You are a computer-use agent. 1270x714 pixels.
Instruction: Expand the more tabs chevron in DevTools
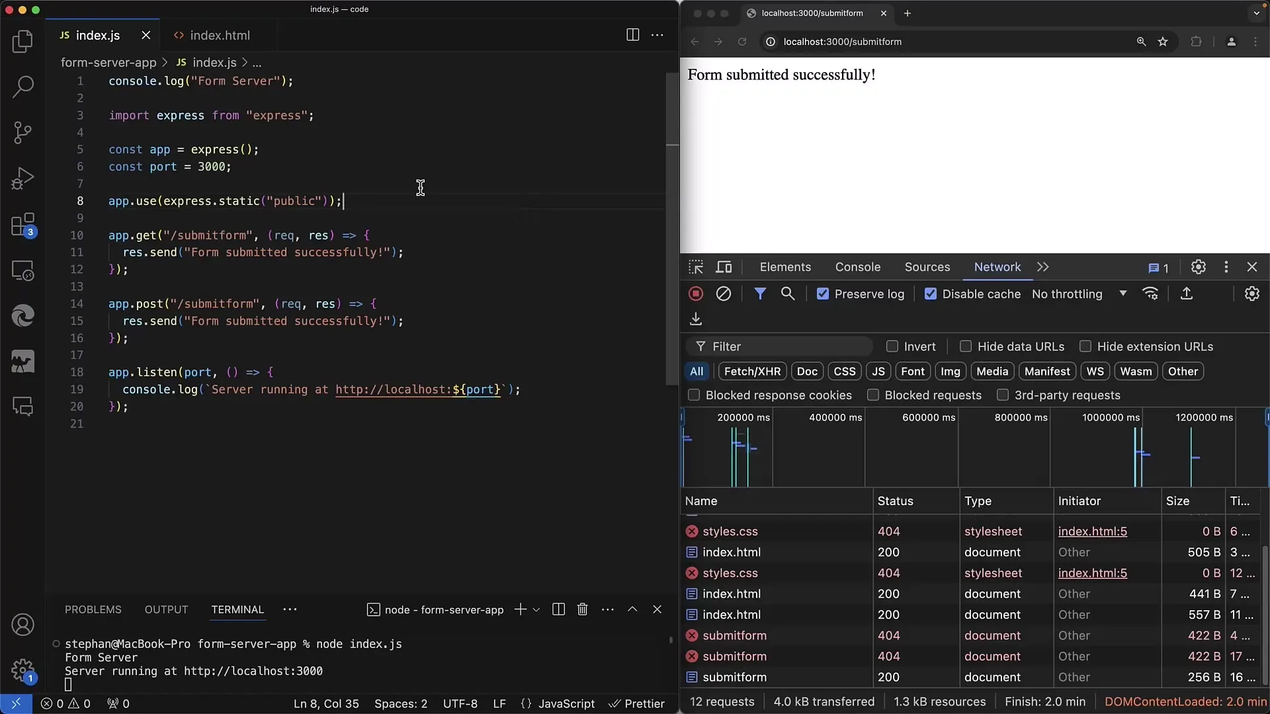pos(1043,267)
